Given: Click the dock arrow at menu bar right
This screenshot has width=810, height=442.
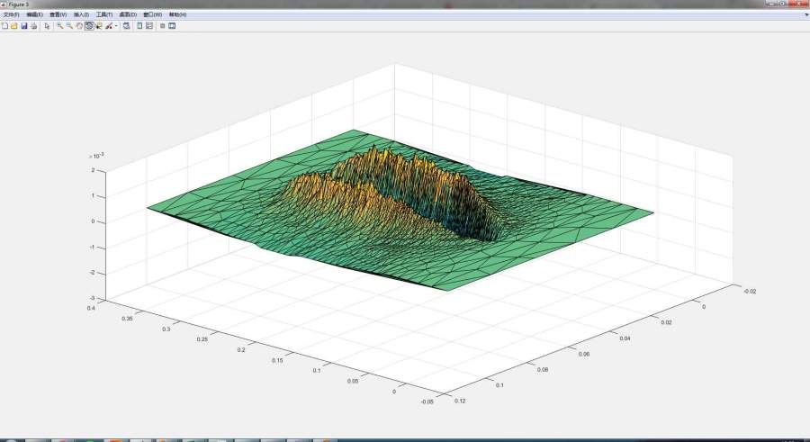Looking at the screenshot, I should click(x=805, y=15).
